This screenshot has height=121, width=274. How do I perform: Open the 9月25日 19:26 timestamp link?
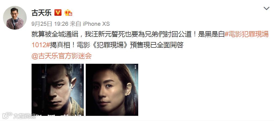[50, 24]
